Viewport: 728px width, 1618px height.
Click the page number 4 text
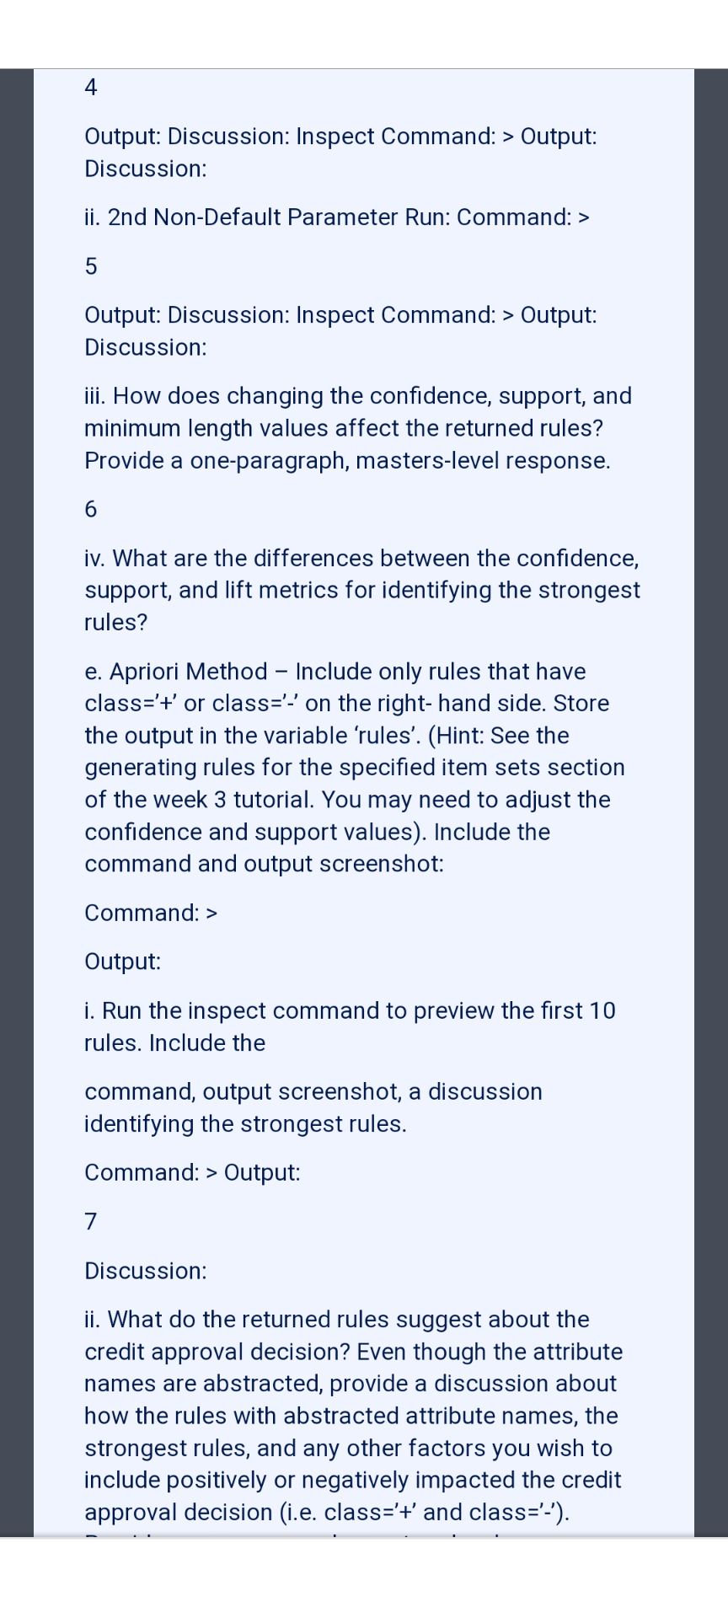(x=91, y=87)
